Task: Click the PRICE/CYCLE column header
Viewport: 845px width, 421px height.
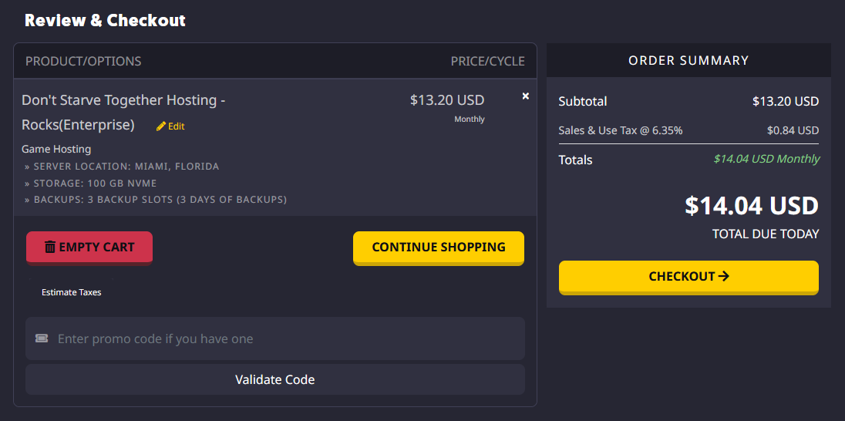Action: [x=488, y=62]
